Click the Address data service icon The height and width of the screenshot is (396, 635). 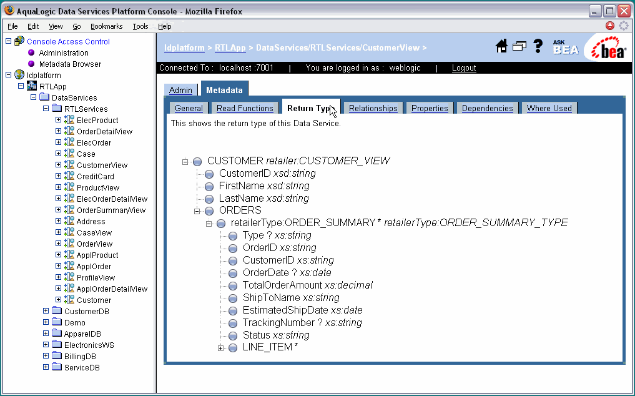(x=70, y=221)
